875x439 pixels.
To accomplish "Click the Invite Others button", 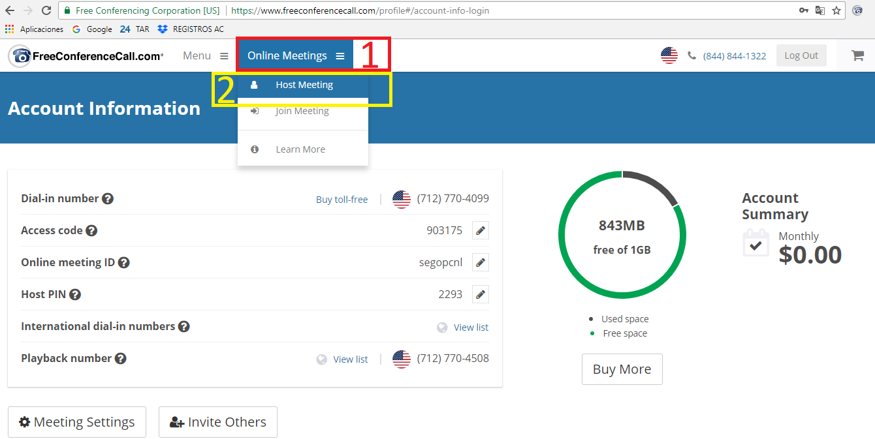I will (x=218, y=422).
